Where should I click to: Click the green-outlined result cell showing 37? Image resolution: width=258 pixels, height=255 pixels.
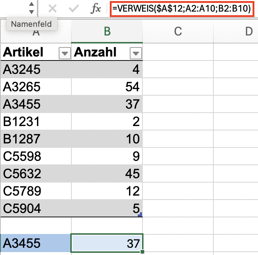107,243
